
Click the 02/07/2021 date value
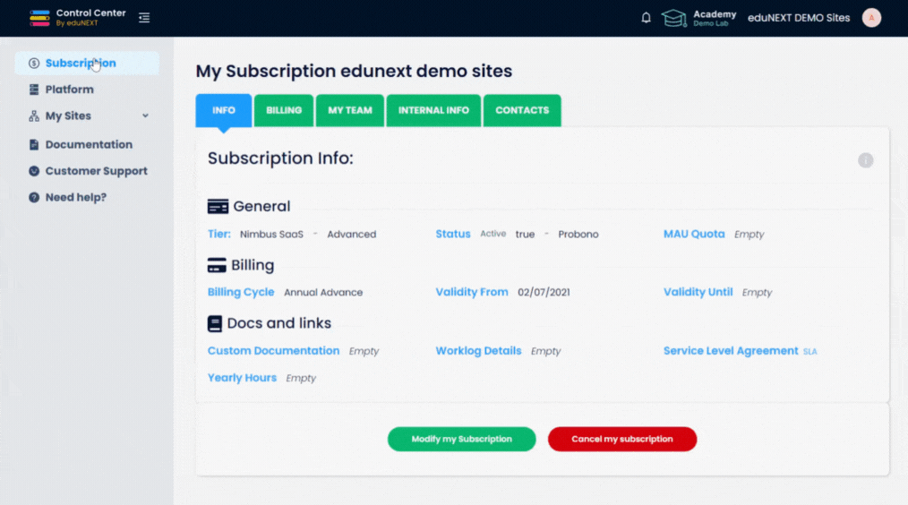coord(544,293)
